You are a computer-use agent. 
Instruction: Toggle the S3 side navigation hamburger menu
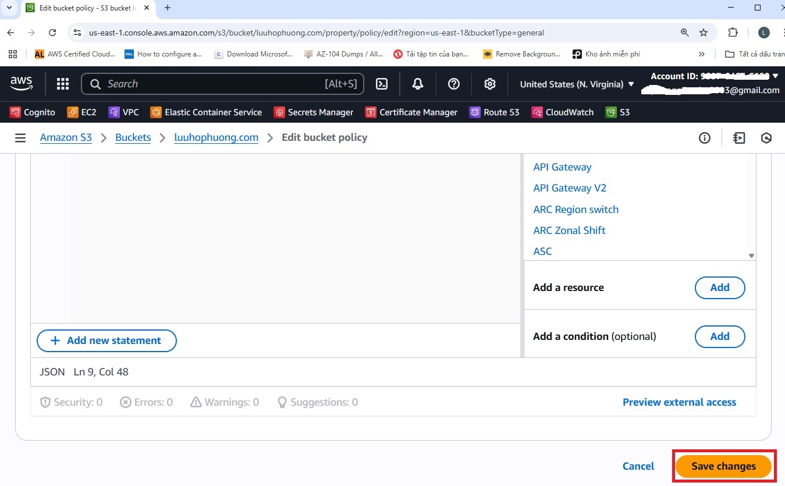tap(20, 138)
